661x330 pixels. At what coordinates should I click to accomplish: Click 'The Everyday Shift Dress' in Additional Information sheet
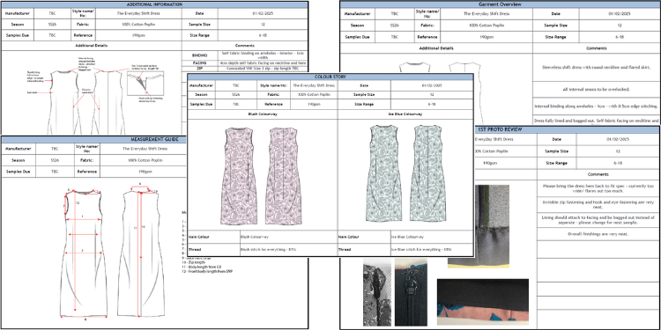pos(138,13)
